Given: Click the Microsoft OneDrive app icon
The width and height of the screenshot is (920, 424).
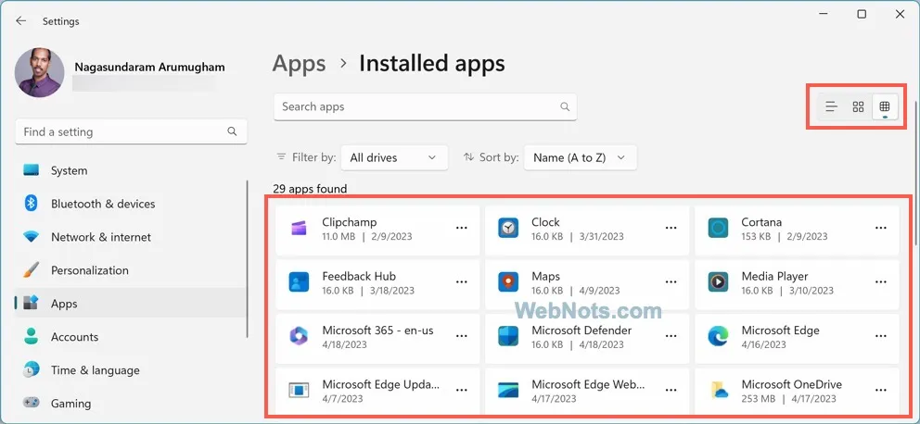Looking at the screenshot, I should pyautogui.click(x=718, y=390).
